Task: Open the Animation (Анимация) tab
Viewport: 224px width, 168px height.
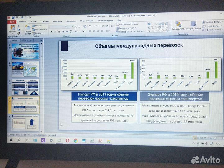Action: (x=71, y=21)
